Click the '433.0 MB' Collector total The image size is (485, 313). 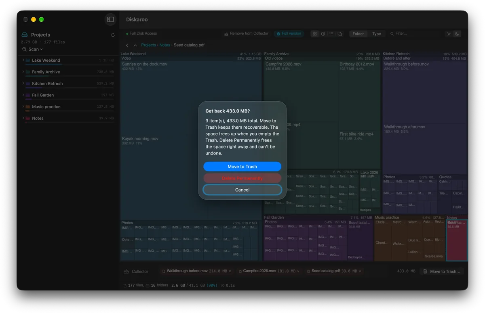point(406,271)
